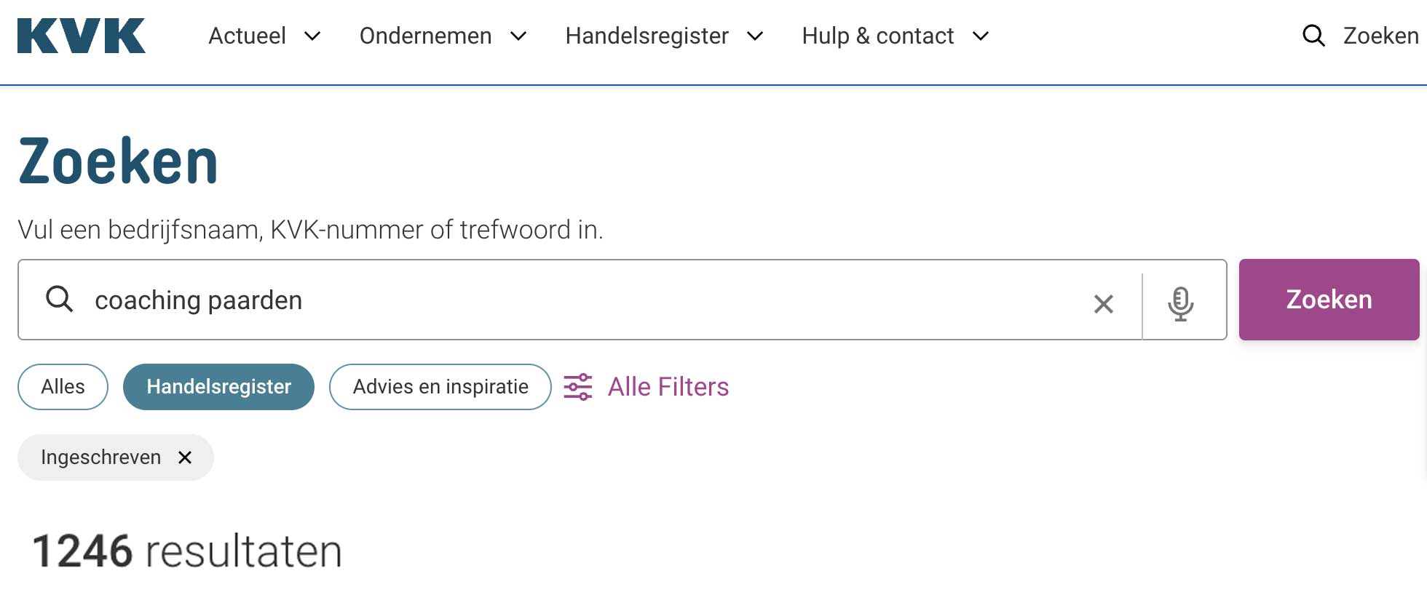Open Alle Filters

point(668,387)
